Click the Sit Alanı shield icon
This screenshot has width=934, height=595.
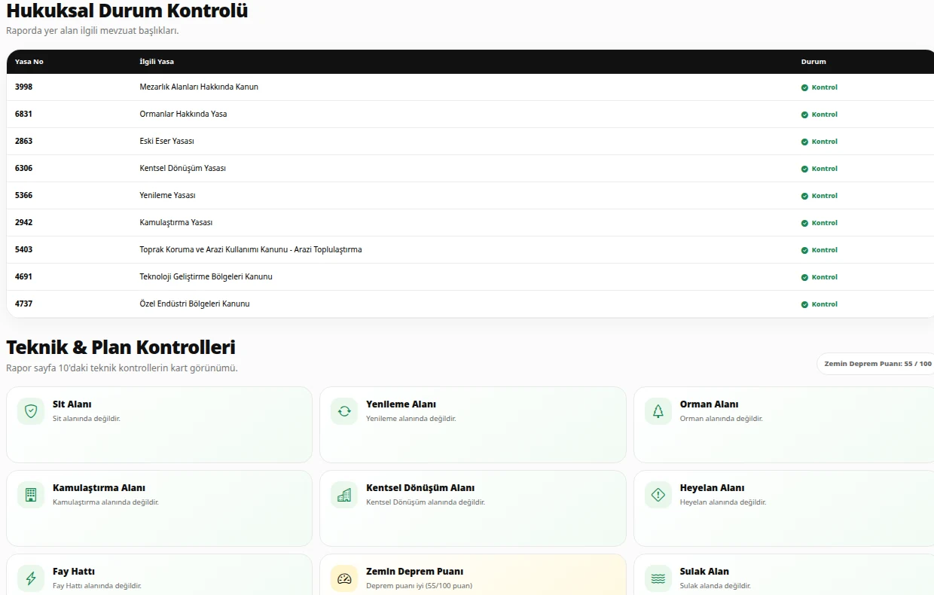click(x=31, y=411)
